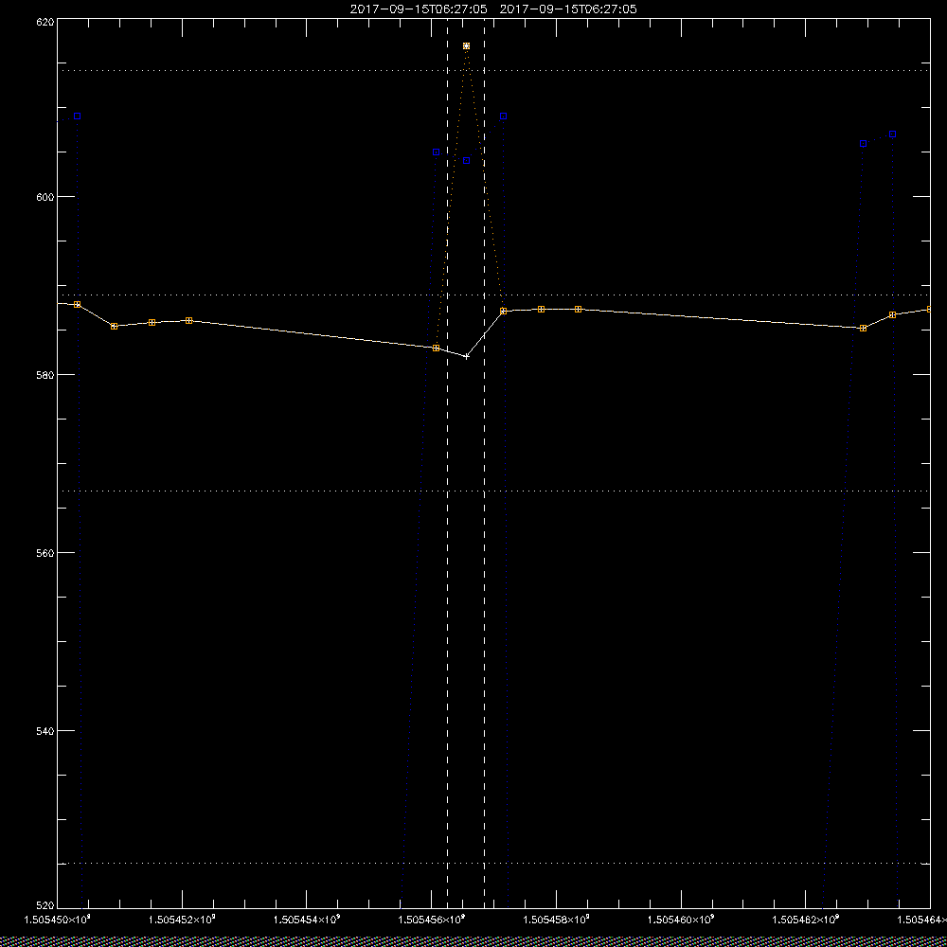
Task: Pick the orange square near 583 before the spike
Action: 436,348
